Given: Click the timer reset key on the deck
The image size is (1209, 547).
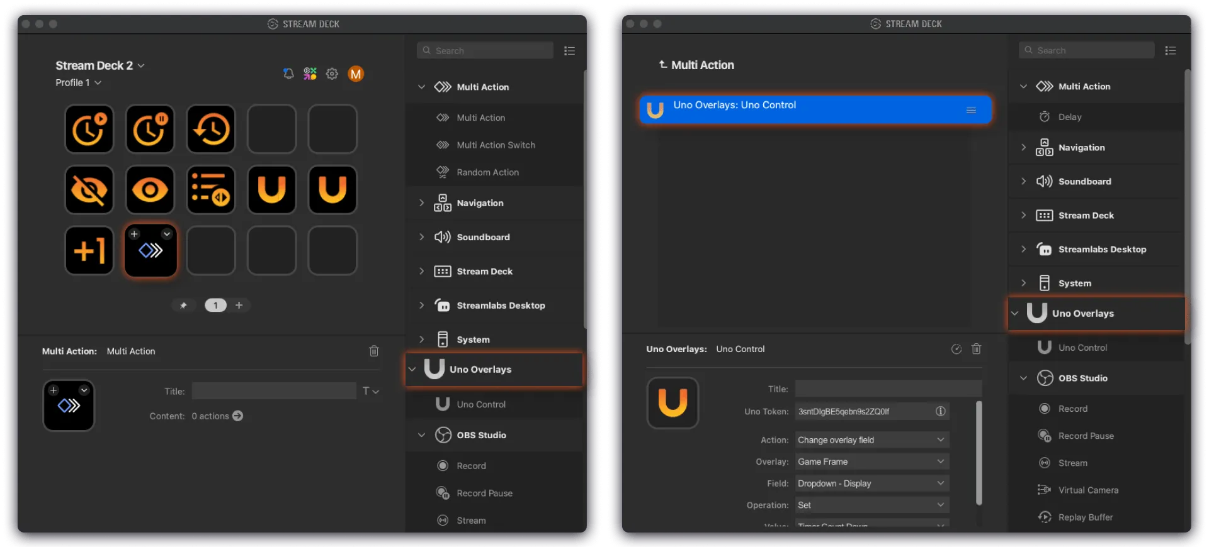Looking at the screenshot, I should [211, 130].
